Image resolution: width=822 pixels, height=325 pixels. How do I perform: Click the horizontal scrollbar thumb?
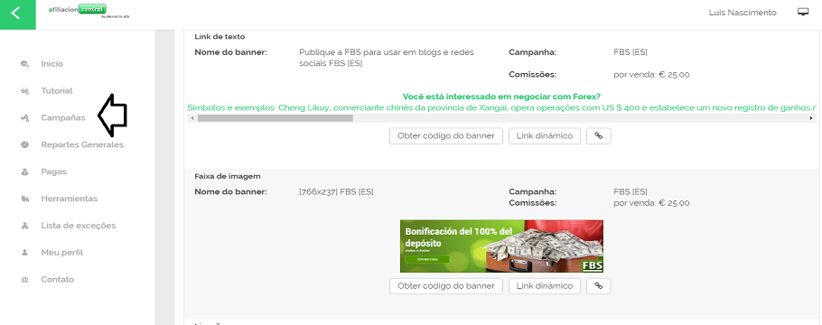[276, 118]
